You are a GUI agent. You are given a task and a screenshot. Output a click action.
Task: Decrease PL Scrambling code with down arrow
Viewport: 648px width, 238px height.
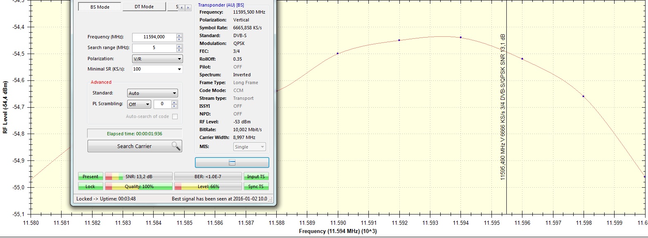tap(174, 106)
